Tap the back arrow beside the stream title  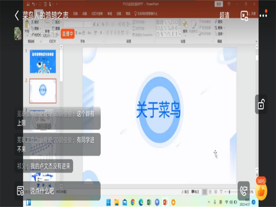[x=17, y=16]
